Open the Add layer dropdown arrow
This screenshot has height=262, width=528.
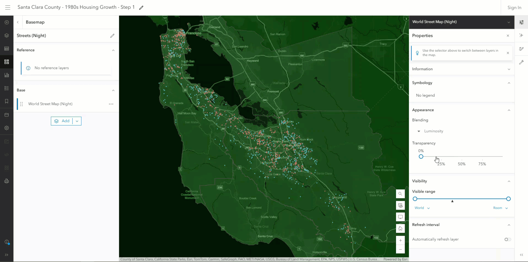click(77, 121)
